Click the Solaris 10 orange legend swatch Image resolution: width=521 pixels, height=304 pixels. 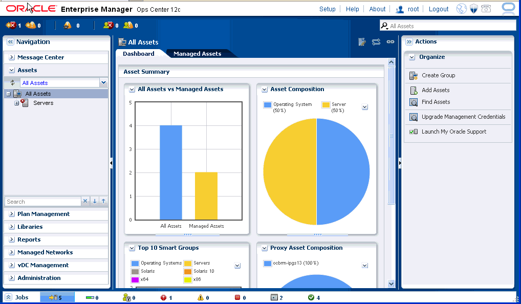coord(188,271)
